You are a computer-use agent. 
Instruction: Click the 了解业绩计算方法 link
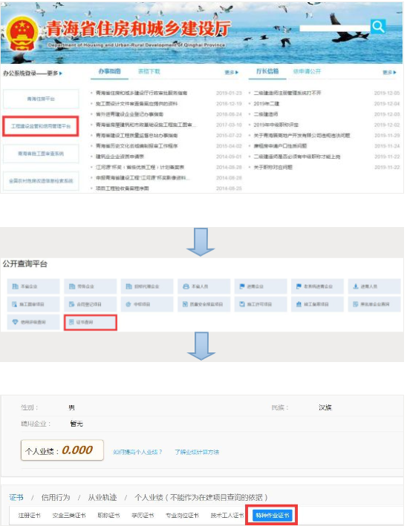point(197,452)
